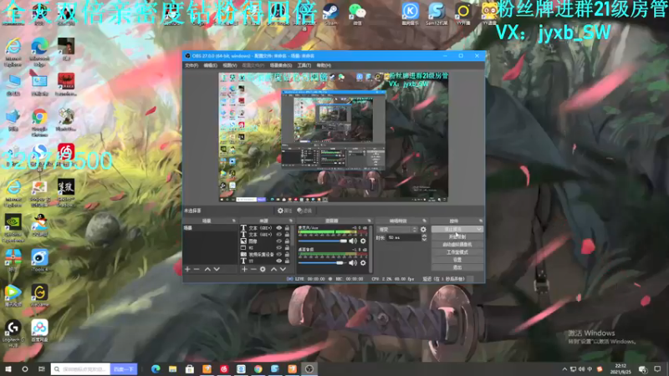Open the Windows Start menu
669x376 pixels.
[8, 368]
